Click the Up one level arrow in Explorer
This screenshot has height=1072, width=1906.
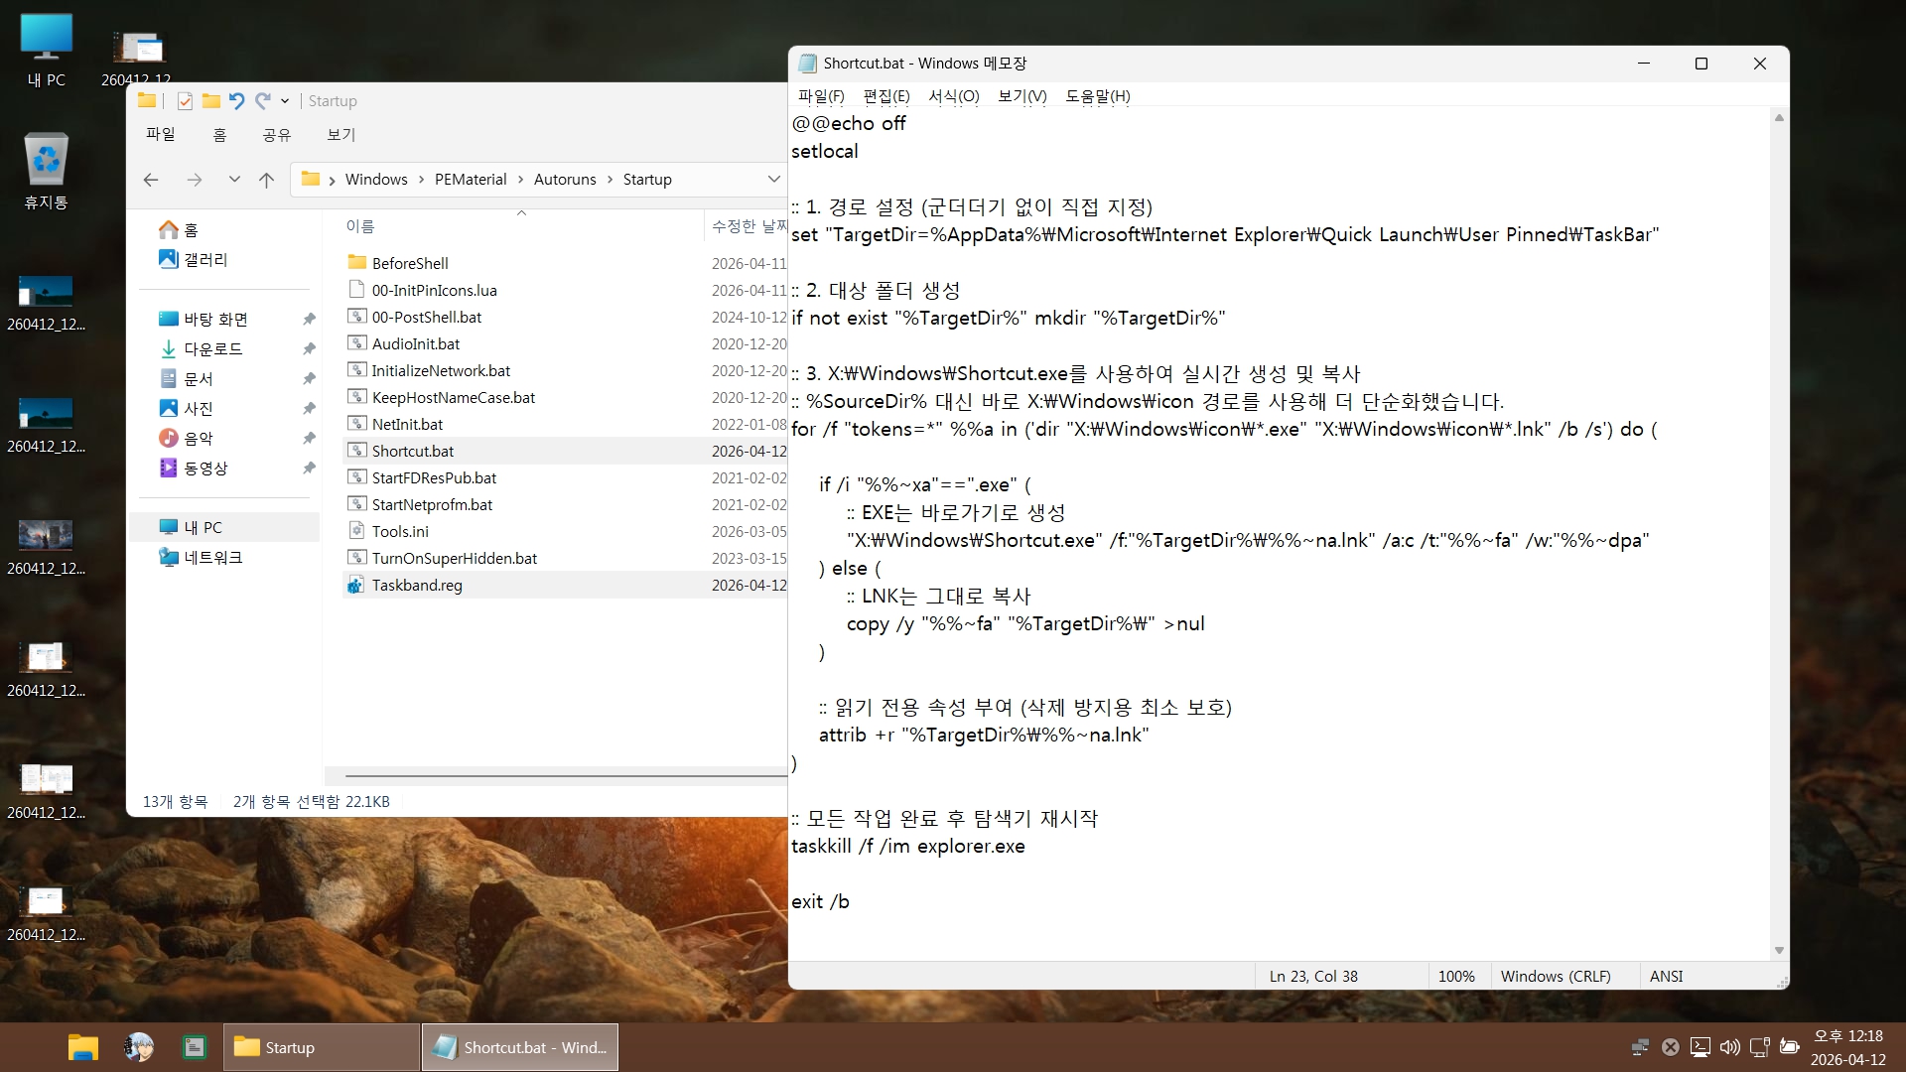(266, 180)
